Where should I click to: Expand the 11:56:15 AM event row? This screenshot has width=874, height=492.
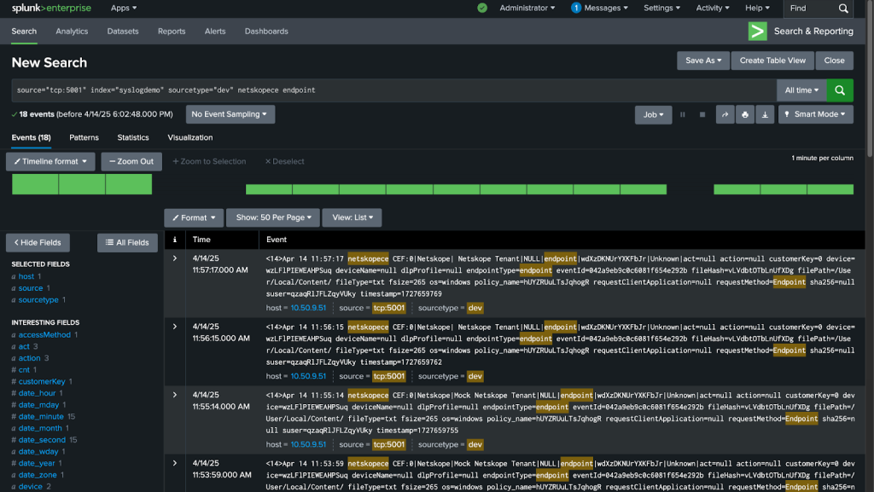pos(174,327)
